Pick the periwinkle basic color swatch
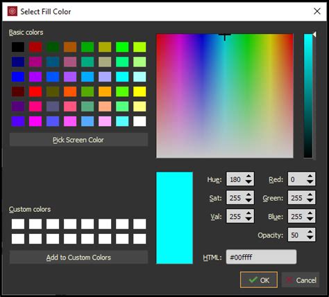 tap(105, 77)
